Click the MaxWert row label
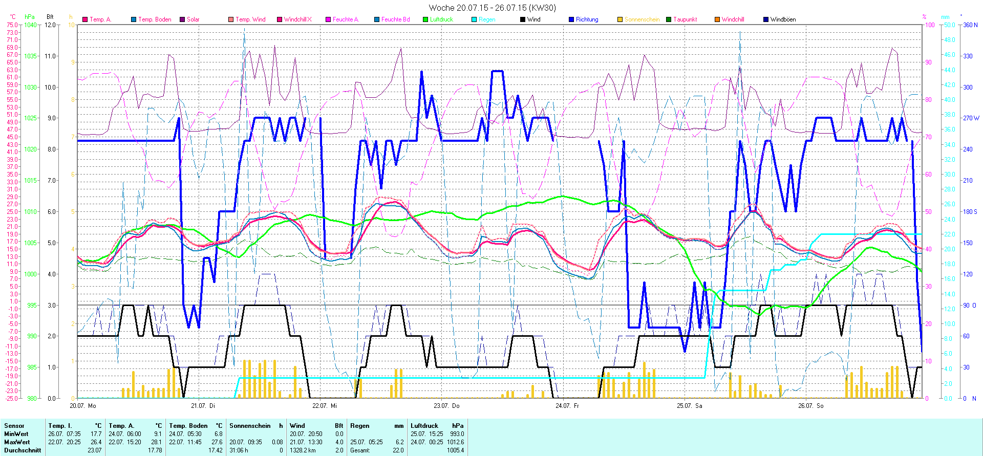Screen dimensions: 983x456 pyautogui.click(x=17, y=442)
